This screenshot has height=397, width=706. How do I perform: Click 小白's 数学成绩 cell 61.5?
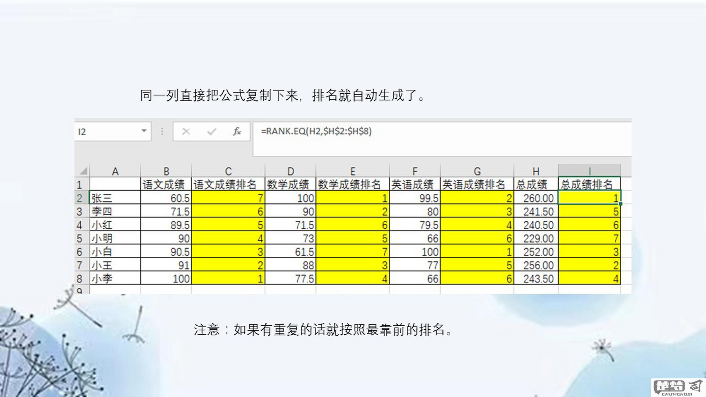(290, 252)
